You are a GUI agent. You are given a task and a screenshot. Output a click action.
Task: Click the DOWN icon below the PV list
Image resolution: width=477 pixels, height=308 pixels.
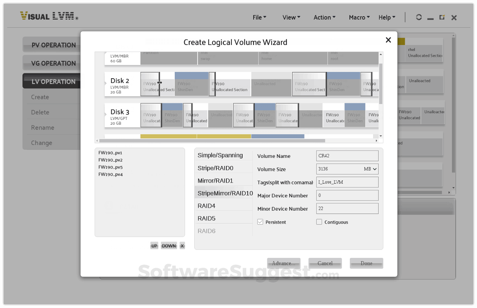point(168,245)
